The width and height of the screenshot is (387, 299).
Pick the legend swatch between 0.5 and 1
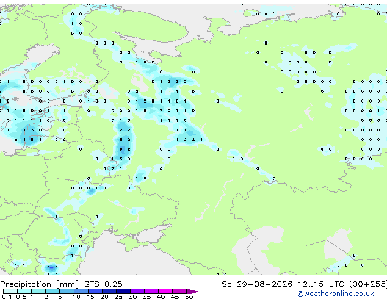coord(24,291)
